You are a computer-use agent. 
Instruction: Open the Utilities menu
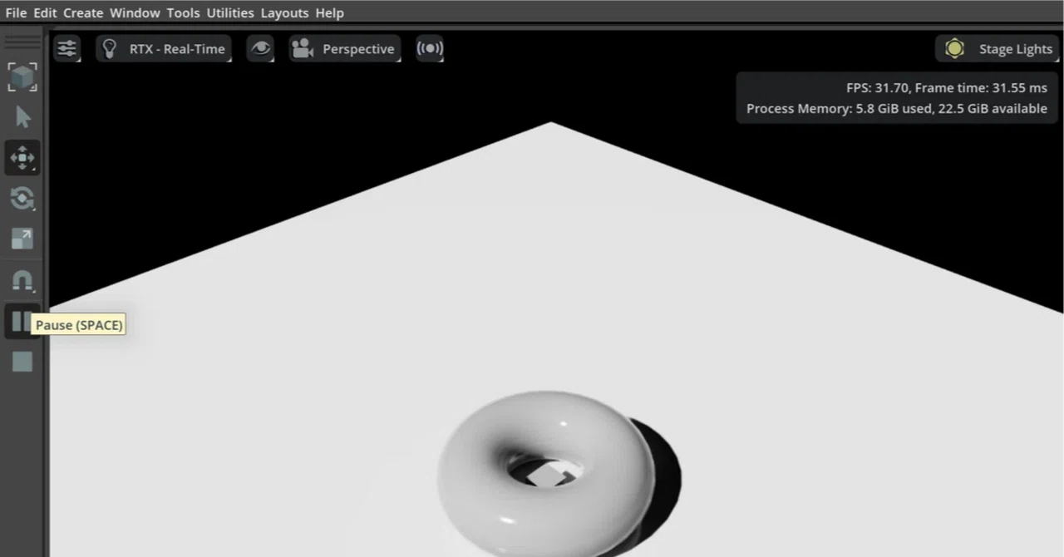[230, 12]
